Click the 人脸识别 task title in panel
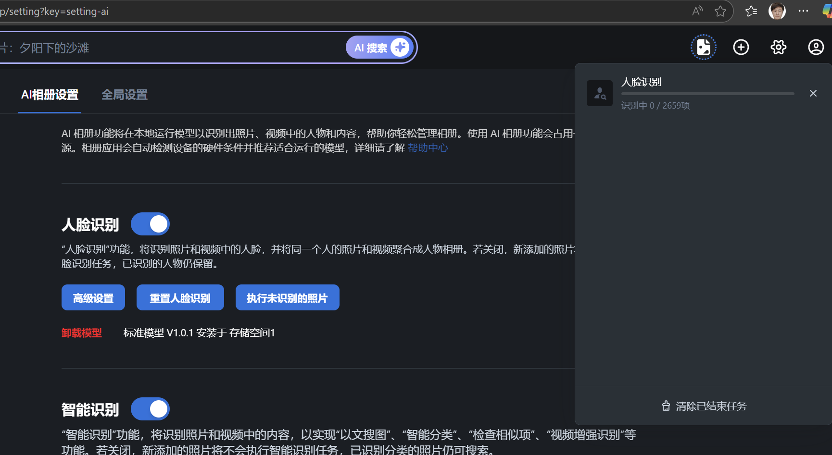 pos(642,82)
